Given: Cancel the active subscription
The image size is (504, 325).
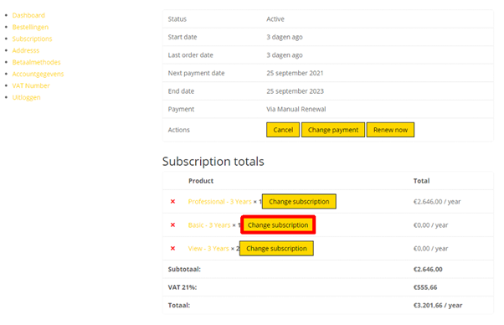Looking at the screenshot, I should pos(283,130).
